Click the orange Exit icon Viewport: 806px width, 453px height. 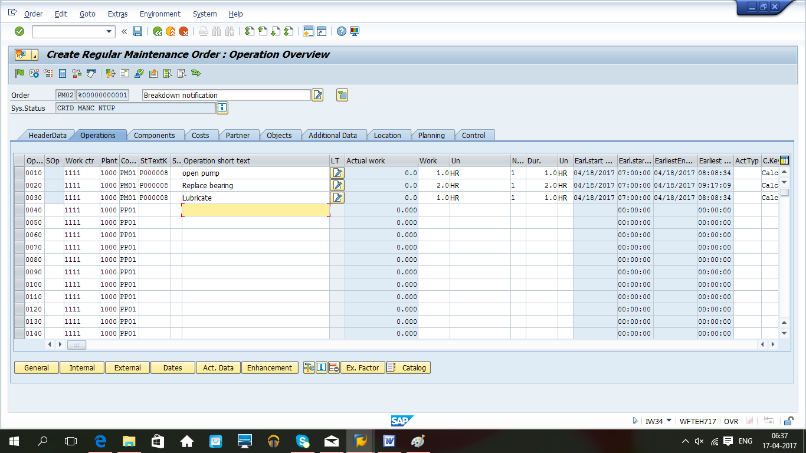point(171,31)
